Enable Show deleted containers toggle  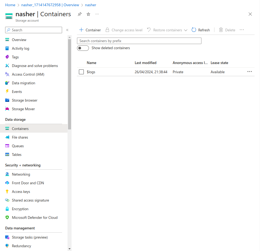click(83, 48)
